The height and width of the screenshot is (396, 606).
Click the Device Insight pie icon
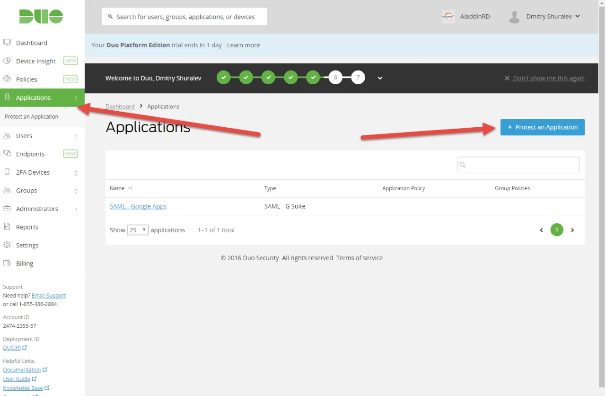[7, 61]
